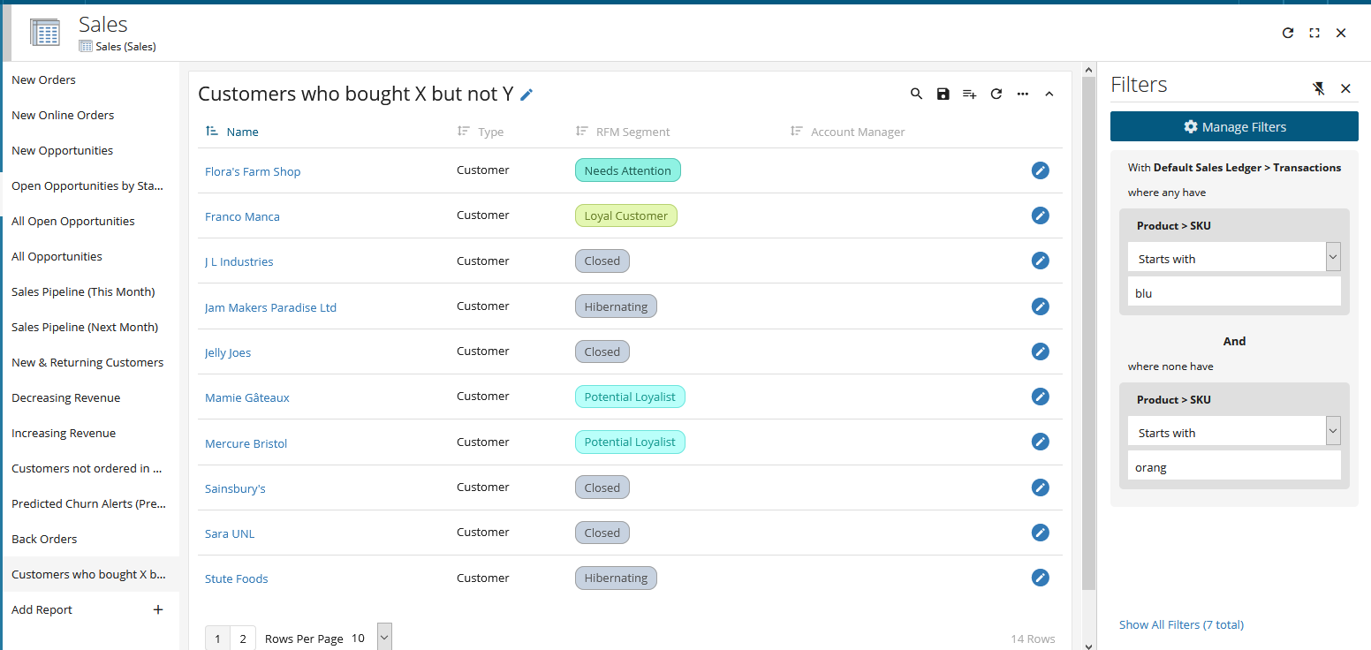Add a column to the report
Image resolution: width=1371 pixels, height=650 pixels.
(x=969, y=94)
